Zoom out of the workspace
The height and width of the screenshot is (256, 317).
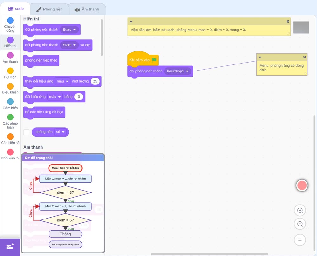[300, 224]
